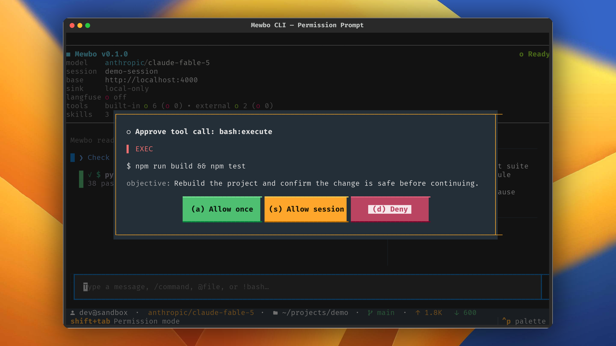Click the download arrow icon beside 600

[457, 313]
